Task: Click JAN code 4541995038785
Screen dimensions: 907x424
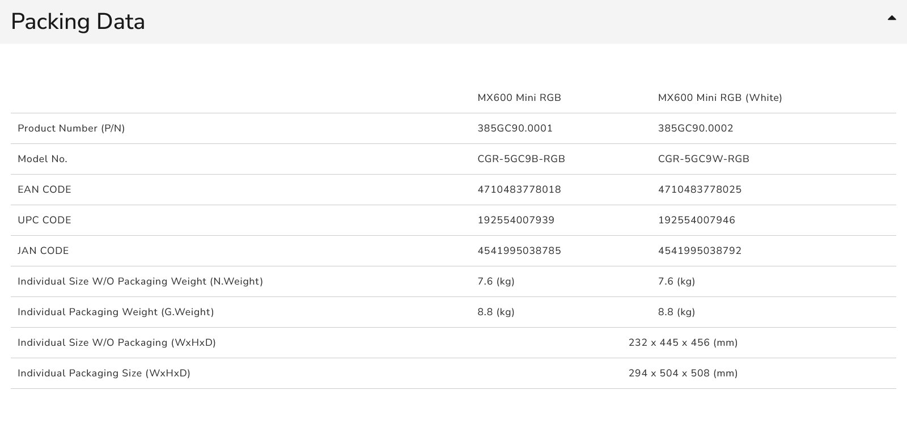Action: (519, 251)
